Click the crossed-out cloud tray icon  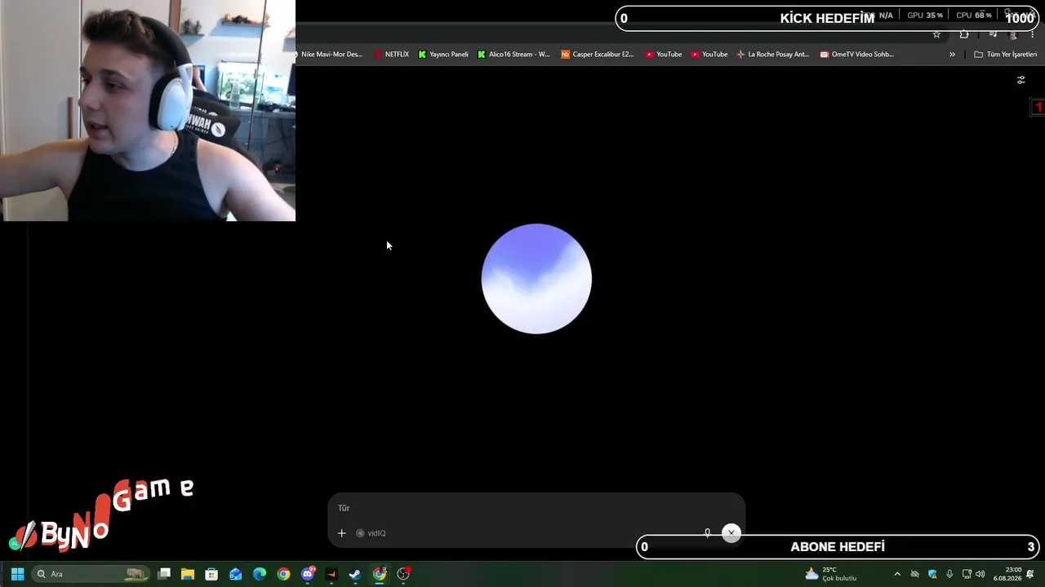coord(914,574)
